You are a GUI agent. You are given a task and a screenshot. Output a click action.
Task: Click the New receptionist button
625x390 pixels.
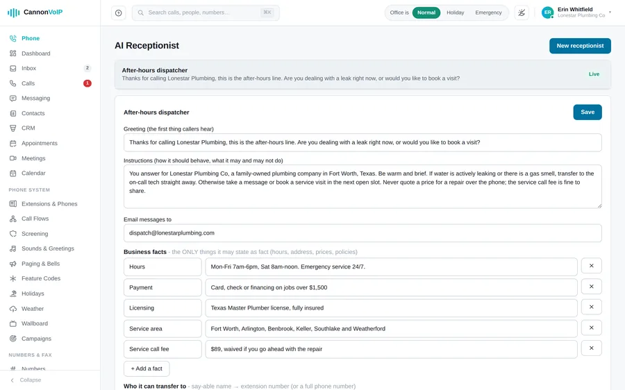580,46
